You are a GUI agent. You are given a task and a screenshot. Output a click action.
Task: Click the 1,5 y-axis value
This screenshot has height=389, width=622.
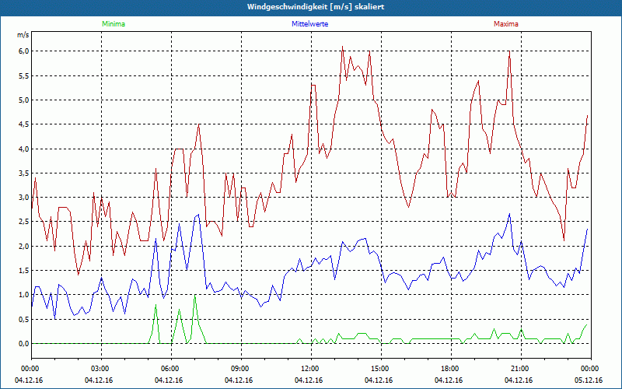coord(24,270)
